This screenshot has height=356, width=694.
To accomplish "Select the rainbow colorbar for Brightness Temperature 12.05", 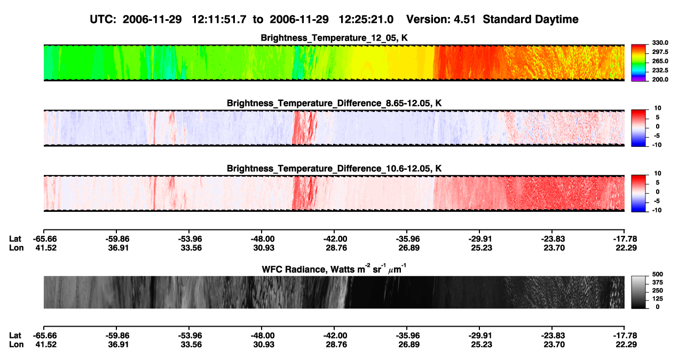I will (639, 63).
